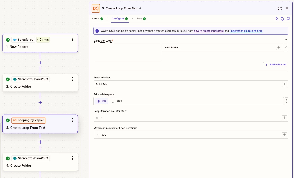Open the three-dot options next to Trim Whitespace

coord(286,101)
